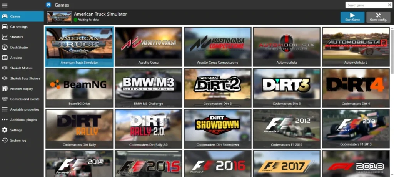This screenshot has width=394, height=177.
Task: Open Available properties page
Action: coord(25,109)
